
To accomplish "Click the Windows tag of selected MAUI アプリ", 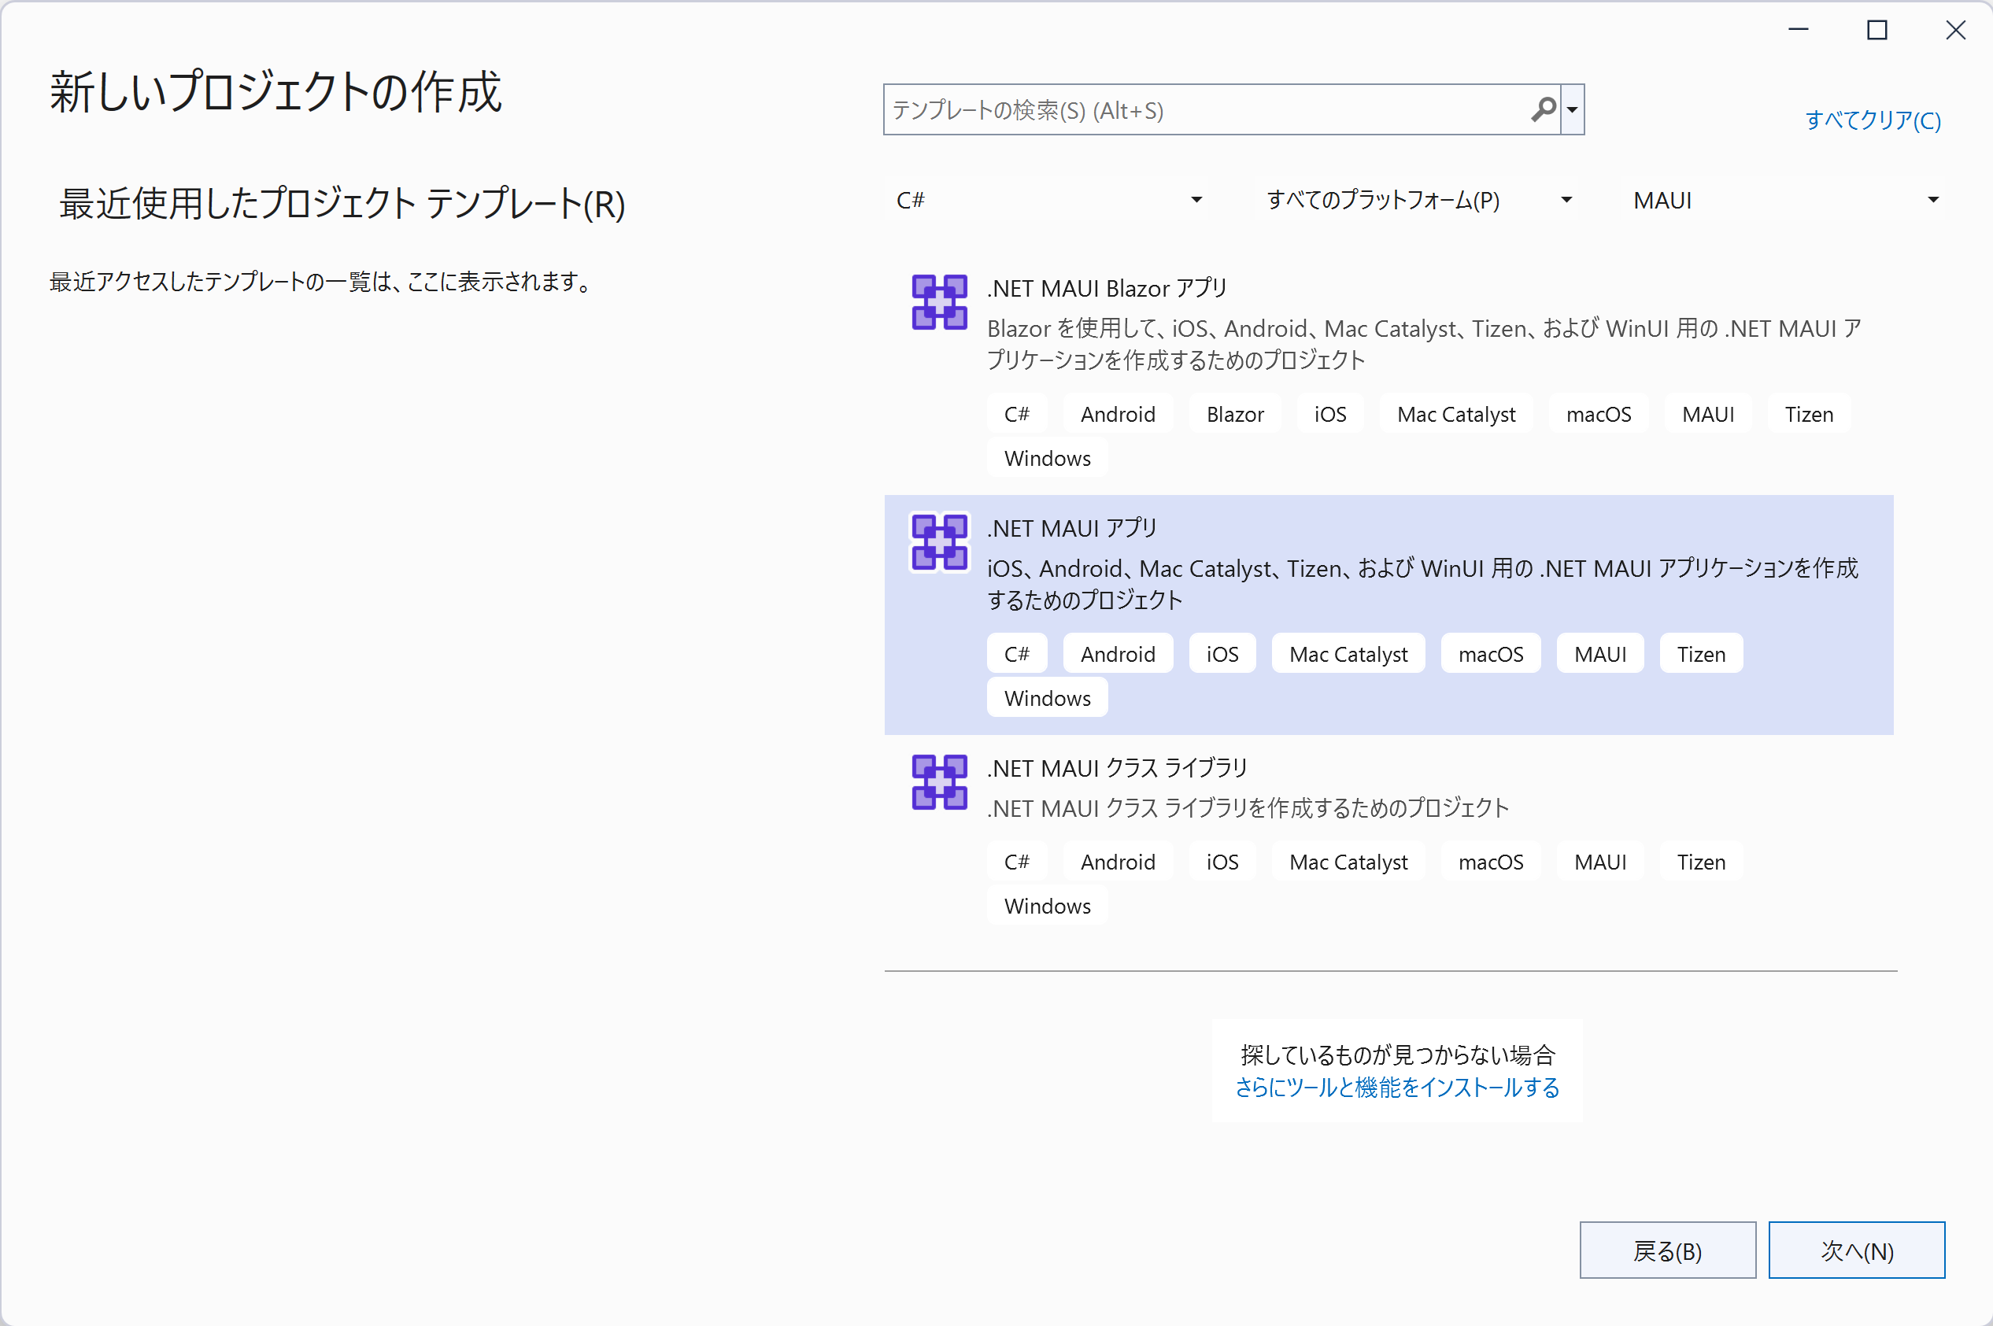I will 1047,698.
